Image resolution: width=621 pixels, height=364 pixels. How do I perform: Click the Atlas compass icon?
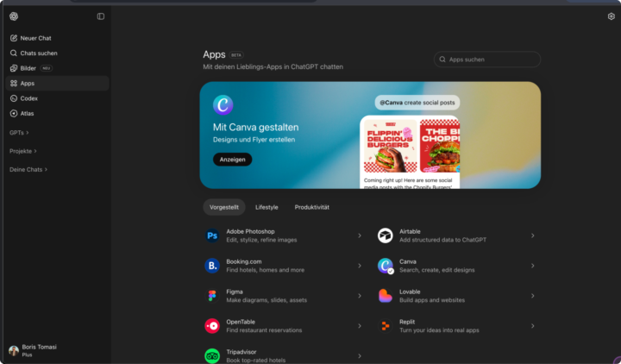[x=14, y=113]
